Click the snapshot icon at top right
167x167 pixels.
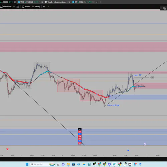click(165, 8)
